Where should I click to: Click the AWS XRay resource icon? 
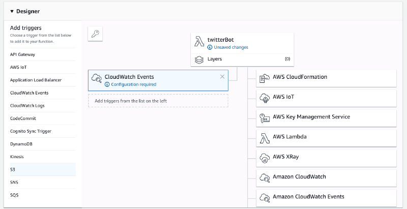265,158
